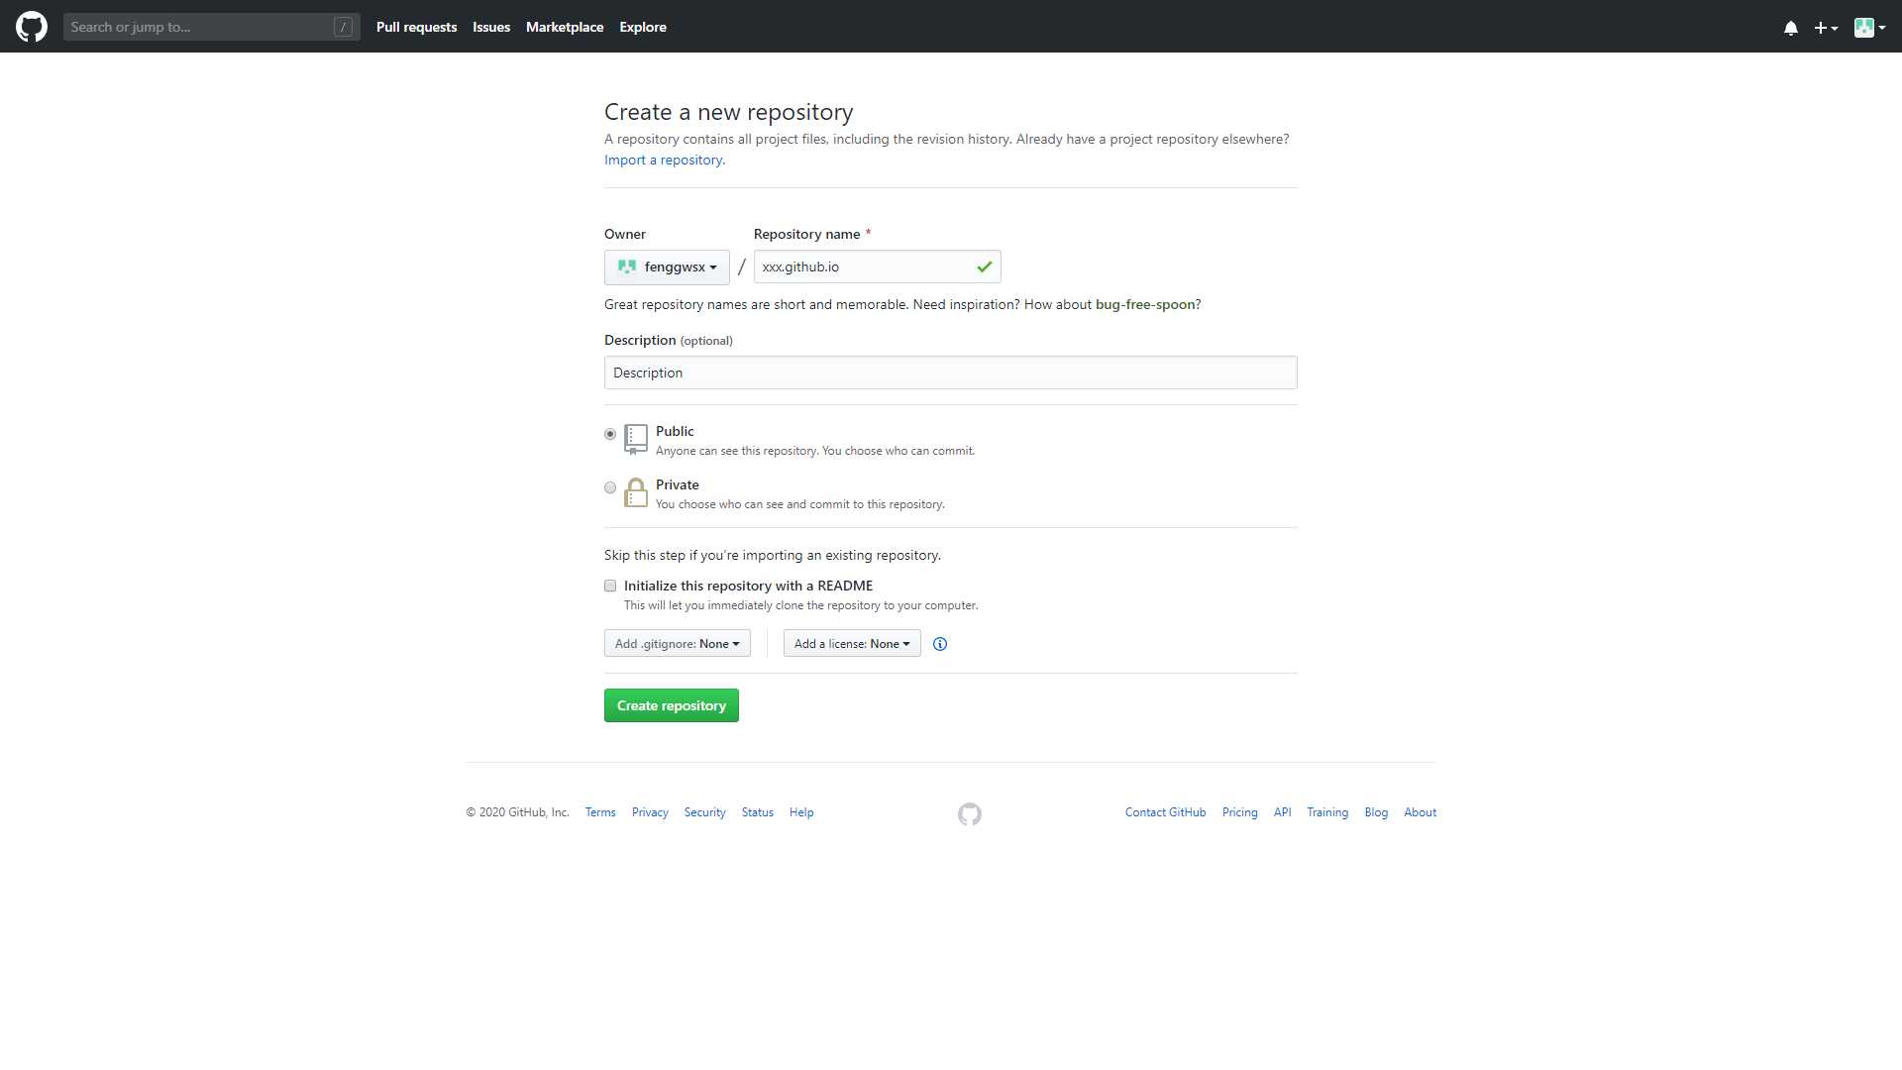
Task: Open Issues from the navbar
Action: coord(491,26)
